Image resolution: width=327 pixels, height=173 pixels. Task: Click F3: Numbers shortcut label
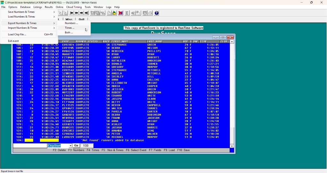coord(76,150)
